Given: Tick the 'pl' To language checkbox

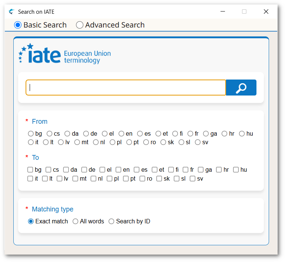Looking at the screenshot, I should (x=110, y=178).
